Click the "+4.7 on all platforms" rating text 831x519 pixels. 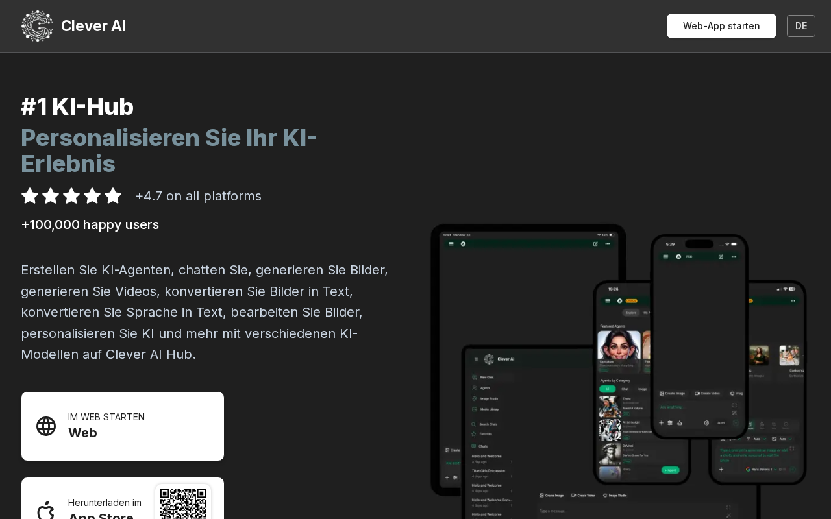click(199, 196)
